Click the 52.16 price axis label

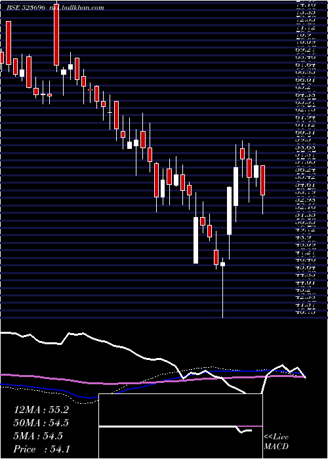[306, 207]
